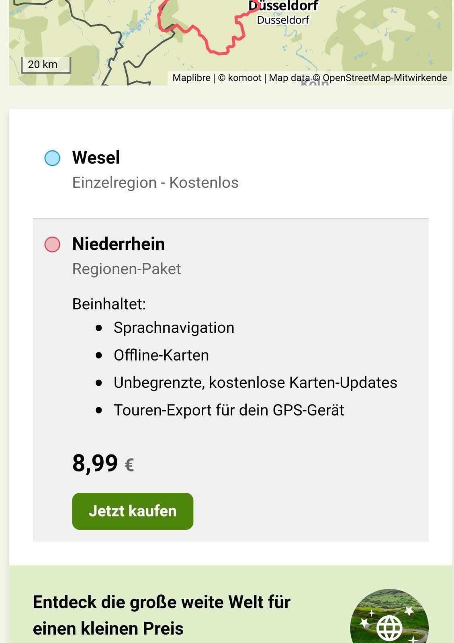Open the Maplibre attribution link
454x643 pixels.
click(x=191, y=78)
